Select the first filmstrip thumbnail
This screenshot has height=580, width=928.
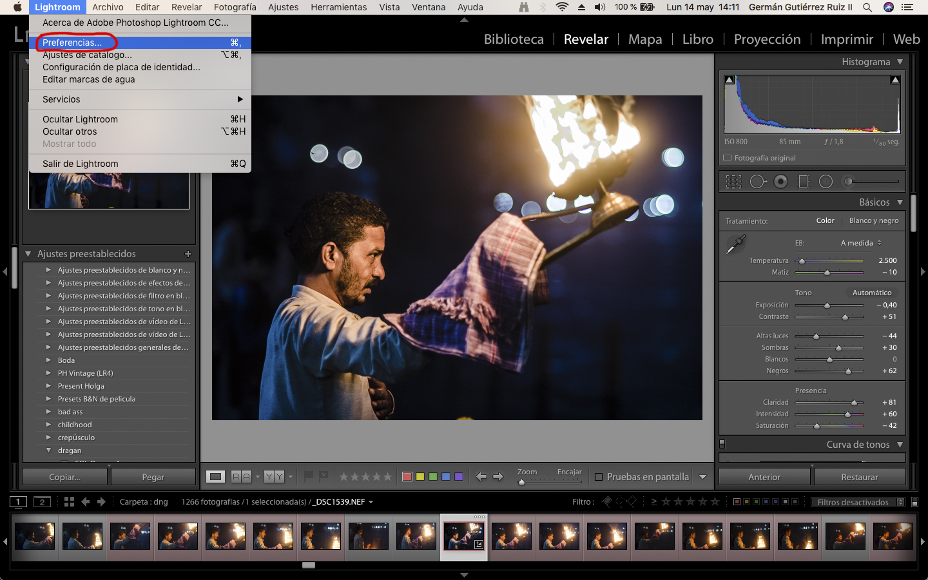tap(35, 536)
